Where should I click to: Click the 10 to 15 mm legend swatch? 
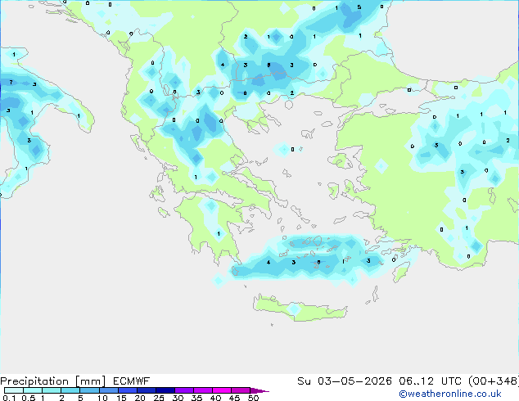tap(109, 390)
